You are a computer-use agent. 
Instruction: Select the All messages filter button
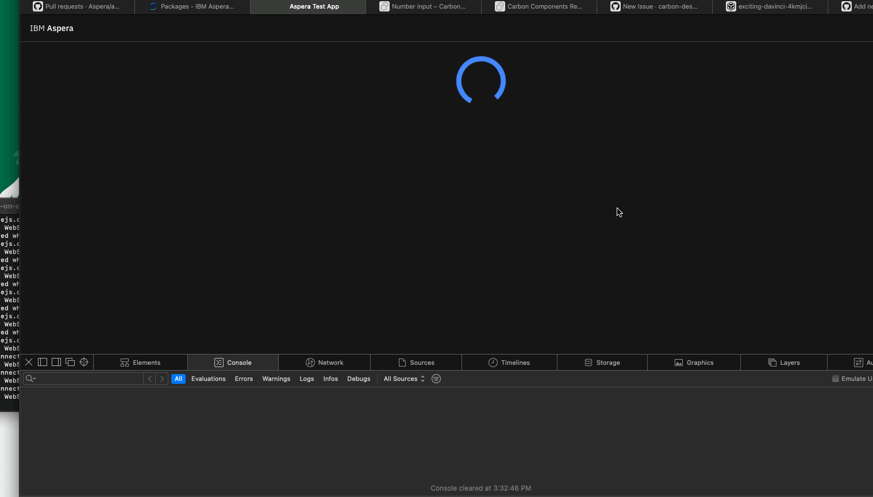178,378
